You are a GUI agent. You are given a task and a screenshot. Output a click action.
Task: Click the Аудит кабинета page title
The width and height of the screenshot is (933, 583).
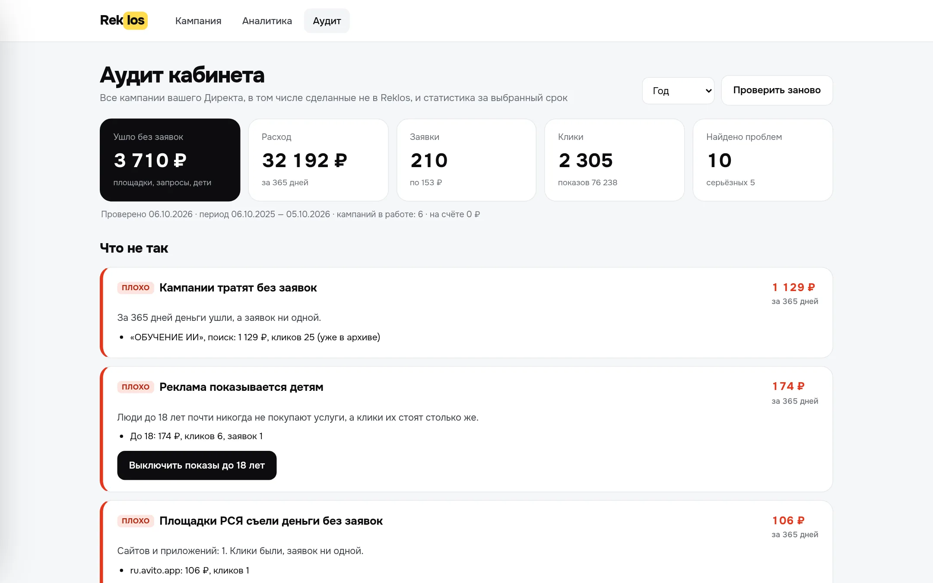(182, 75)
